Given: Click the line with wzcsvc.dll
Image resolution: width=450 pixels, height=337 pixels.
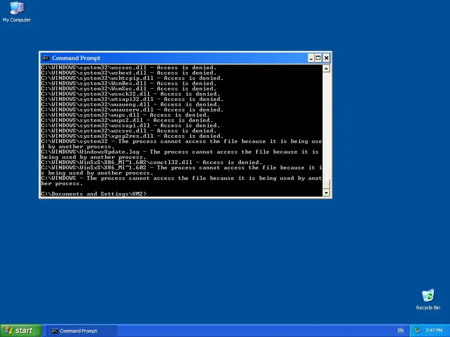Looking at the screenshot, I should (x=129, y=131).
